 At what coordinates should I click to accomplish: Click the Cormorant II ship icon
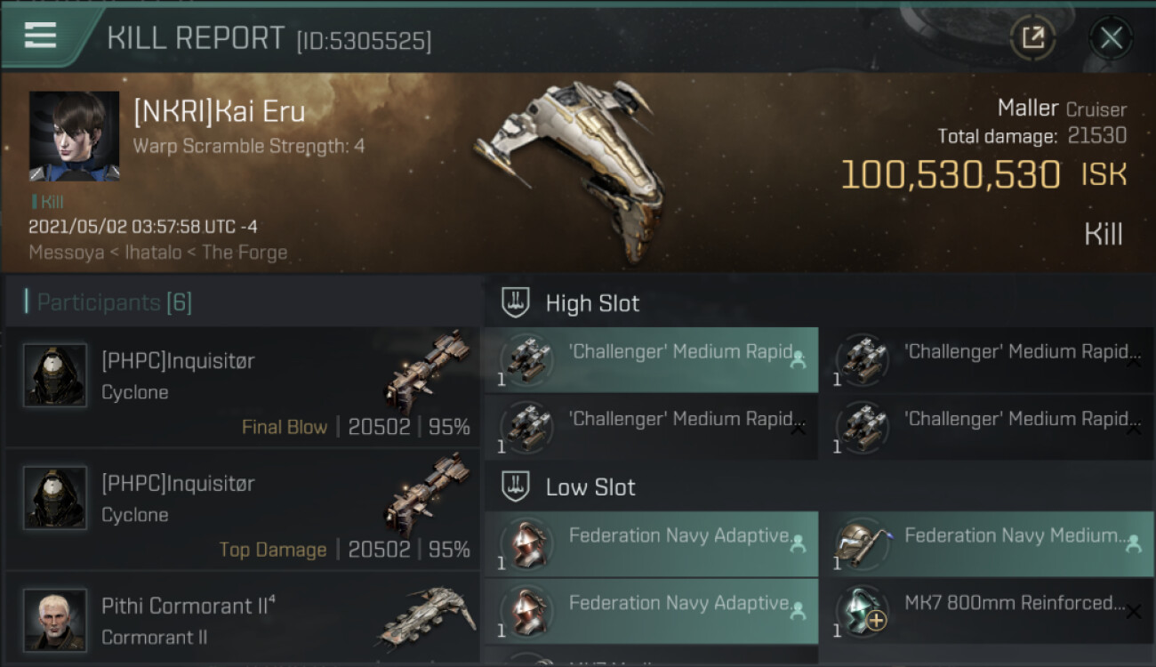click(427, 615)
